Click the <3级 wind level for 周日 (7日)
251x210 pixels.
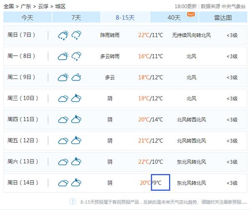click(232, 35)
